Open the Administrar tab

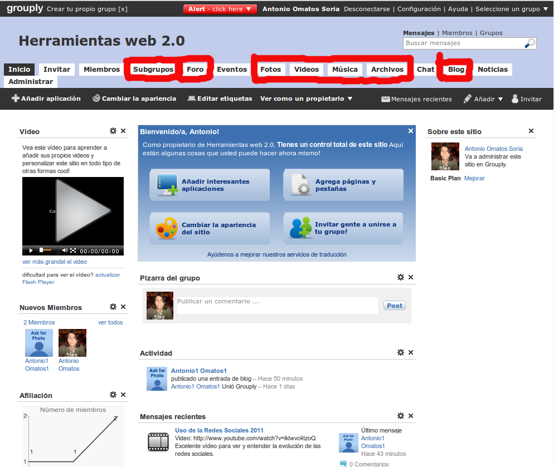[x=31, y=81]
